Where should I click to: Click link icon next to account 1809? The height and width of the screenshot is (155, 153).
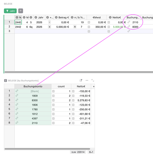[x=17, y=95]
